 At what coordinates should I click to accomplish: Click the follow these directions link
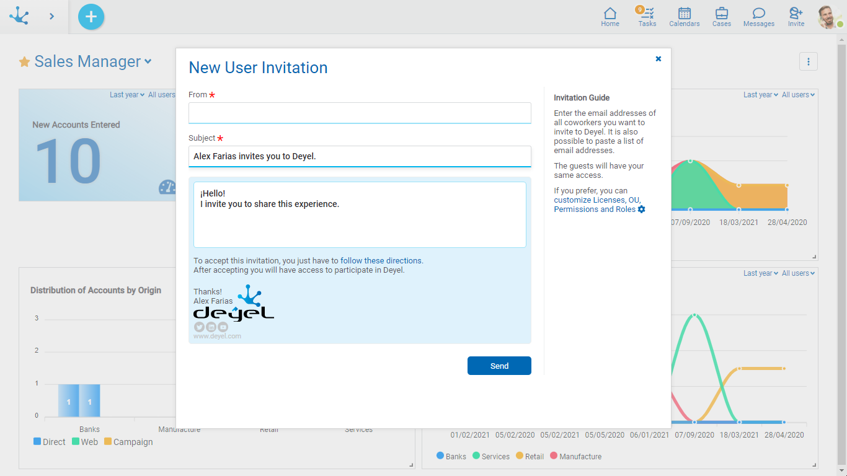coord(381,261)
